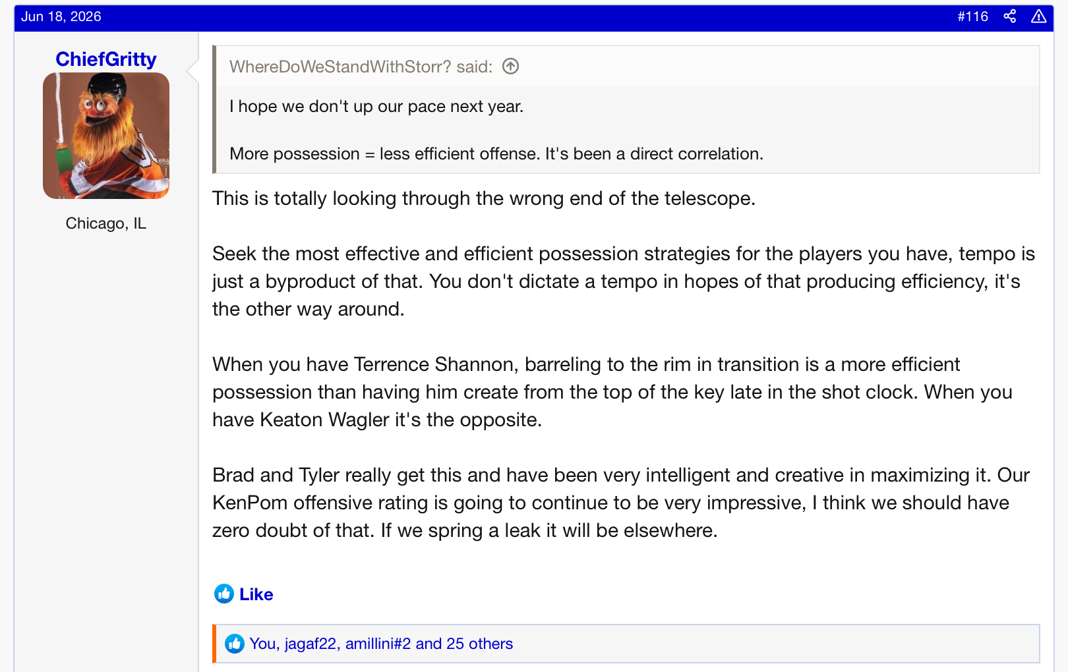Click "You" in the reactions list
Viewport: 1068px width, 672px height.
coord(262,644)
